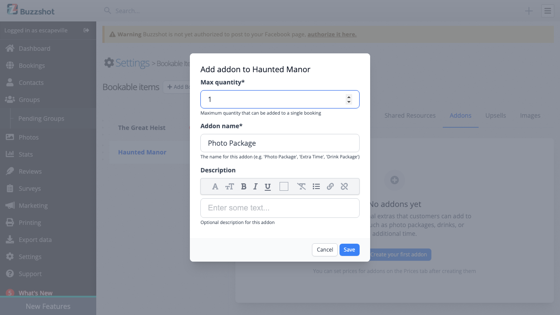Clear text formatting in the description editor
560x315 pixels.
[x=301, y=186]
